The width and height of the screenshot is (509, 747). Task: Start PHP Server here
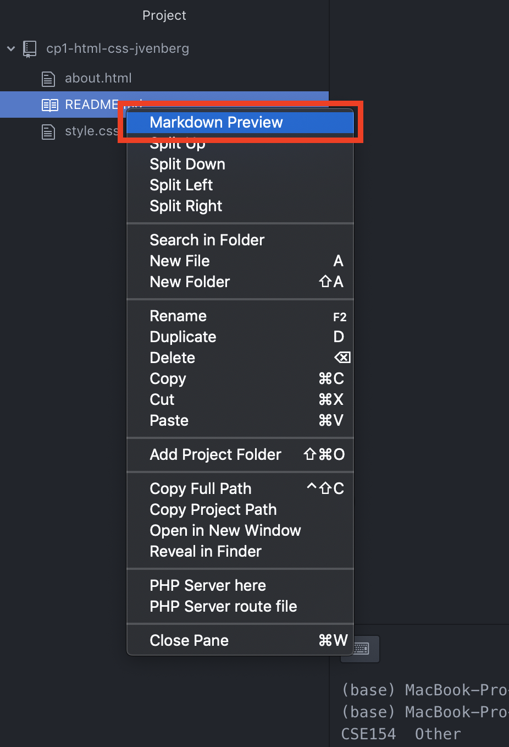208,585
